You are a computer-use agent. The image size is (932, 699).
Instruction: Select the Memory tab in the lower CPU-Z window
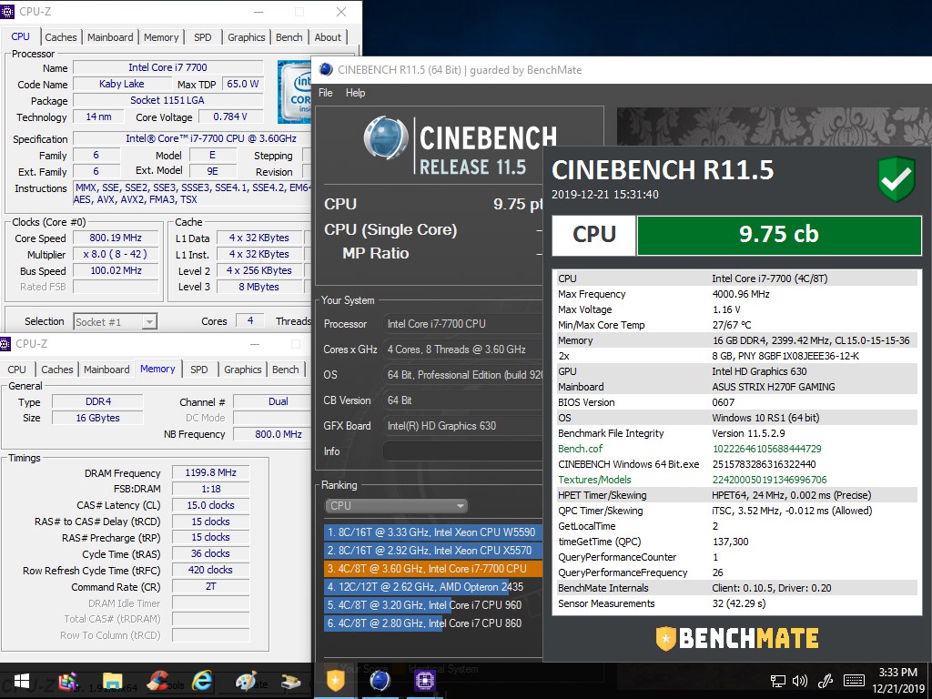[x=157, y=369]
